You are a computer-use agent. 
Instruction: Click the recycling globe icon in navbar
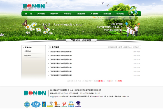133,11
